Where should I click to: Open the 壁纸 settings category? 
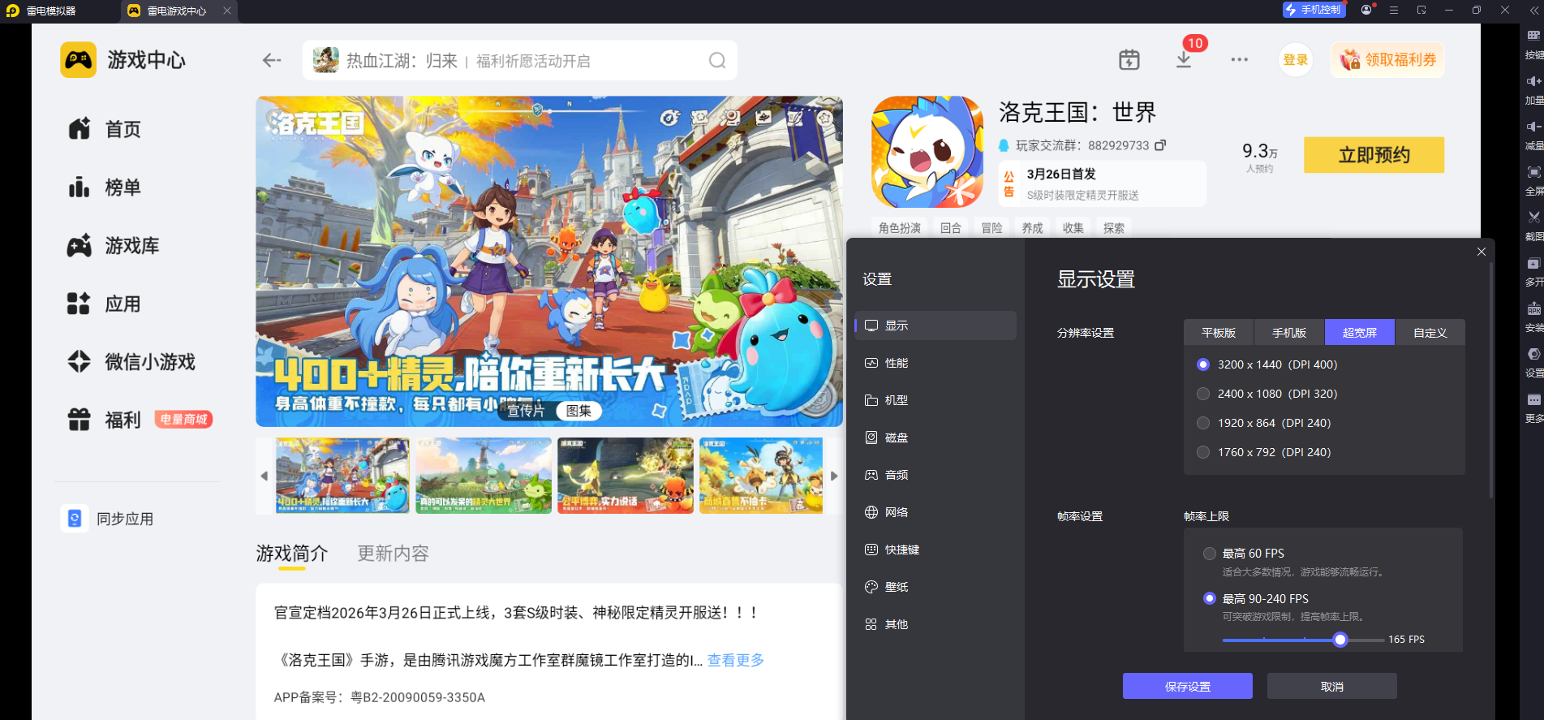[935, 587]
